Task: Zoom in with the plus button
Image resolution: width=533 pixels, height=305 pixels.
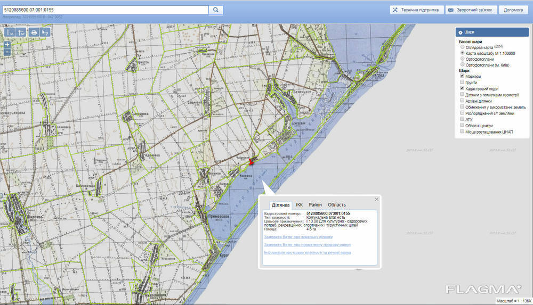Action: pyautogui.click(x=7, y=45)
